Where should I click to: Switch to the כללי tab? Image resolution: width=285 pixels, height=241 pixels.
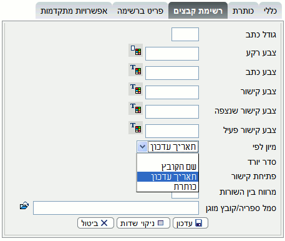pos(270,11)
